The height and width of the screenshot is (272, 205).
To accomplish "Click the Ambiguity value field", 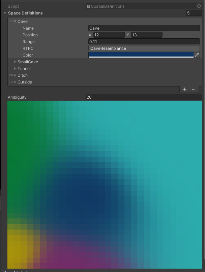I will pyautogui.click(x=144, y=97).
